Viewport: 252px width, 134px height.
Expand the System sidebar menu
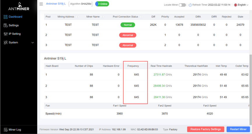tap(32, 42)
